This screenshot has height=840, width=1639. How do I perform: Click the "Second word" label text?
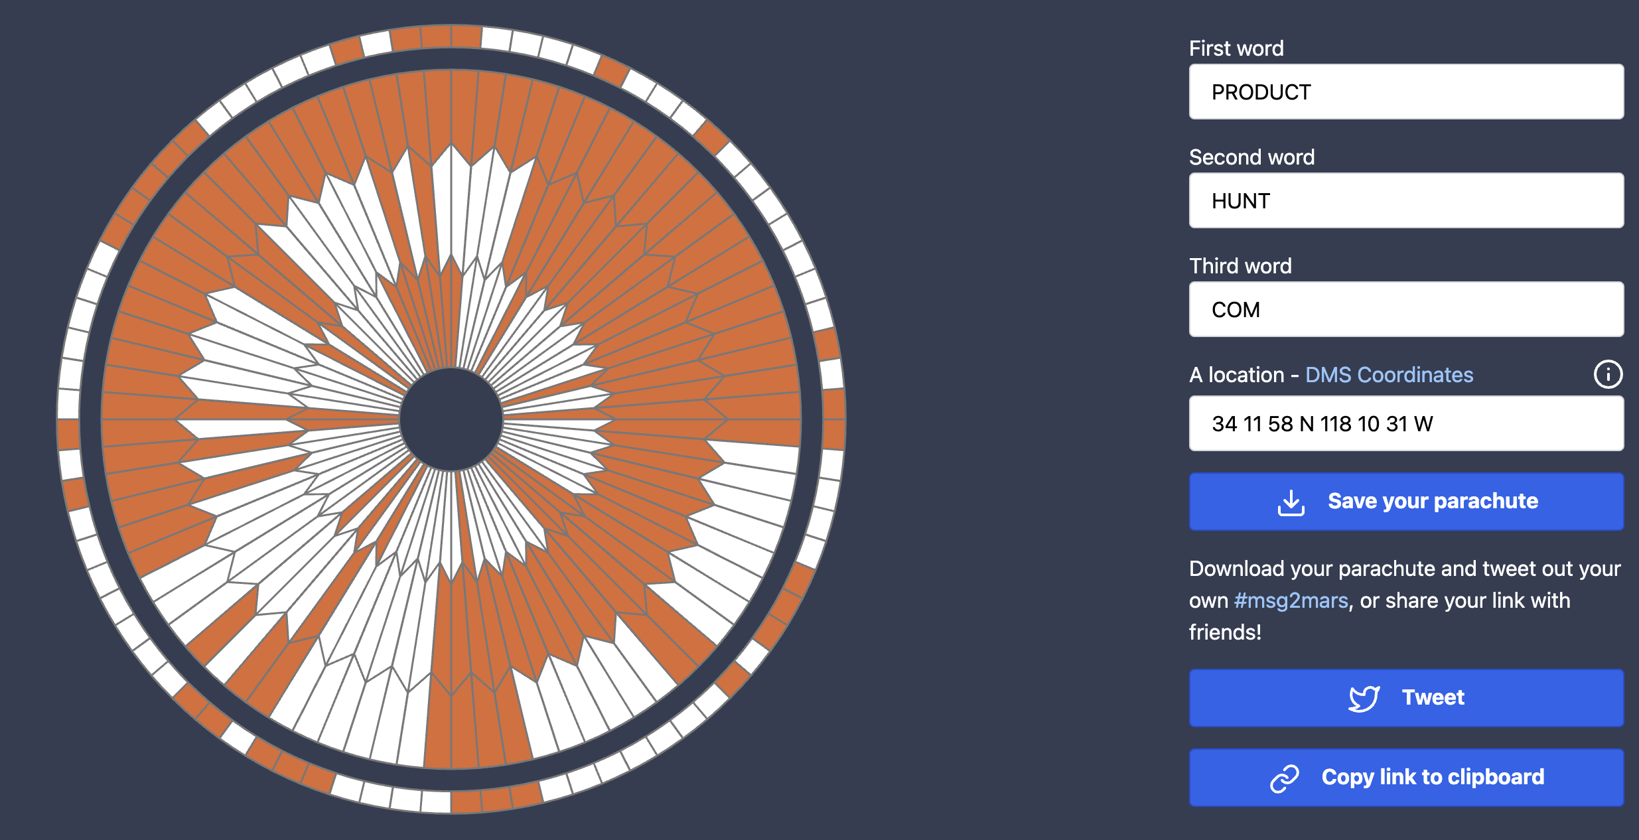[1251, 157]
